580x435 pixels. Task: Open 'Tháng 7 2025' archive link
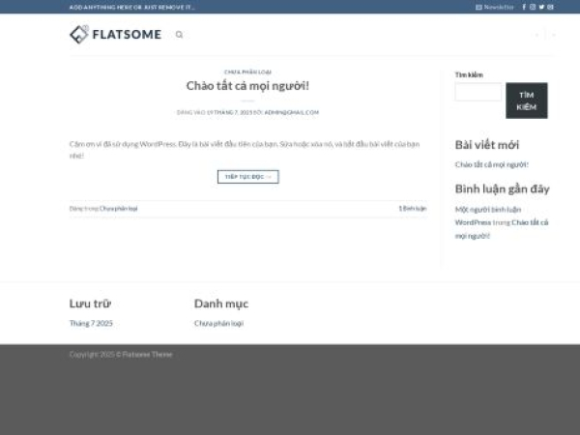pos(91,323)
